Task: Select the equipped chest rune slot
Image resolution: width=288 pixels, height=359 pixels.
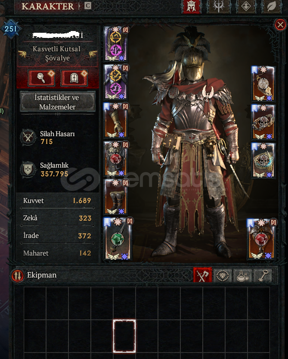Action: (x=115, y=82)
